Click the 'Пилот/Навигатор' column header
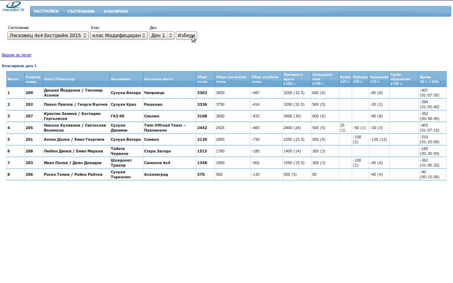This screenshot has width=453, height=283. (76, 79)
